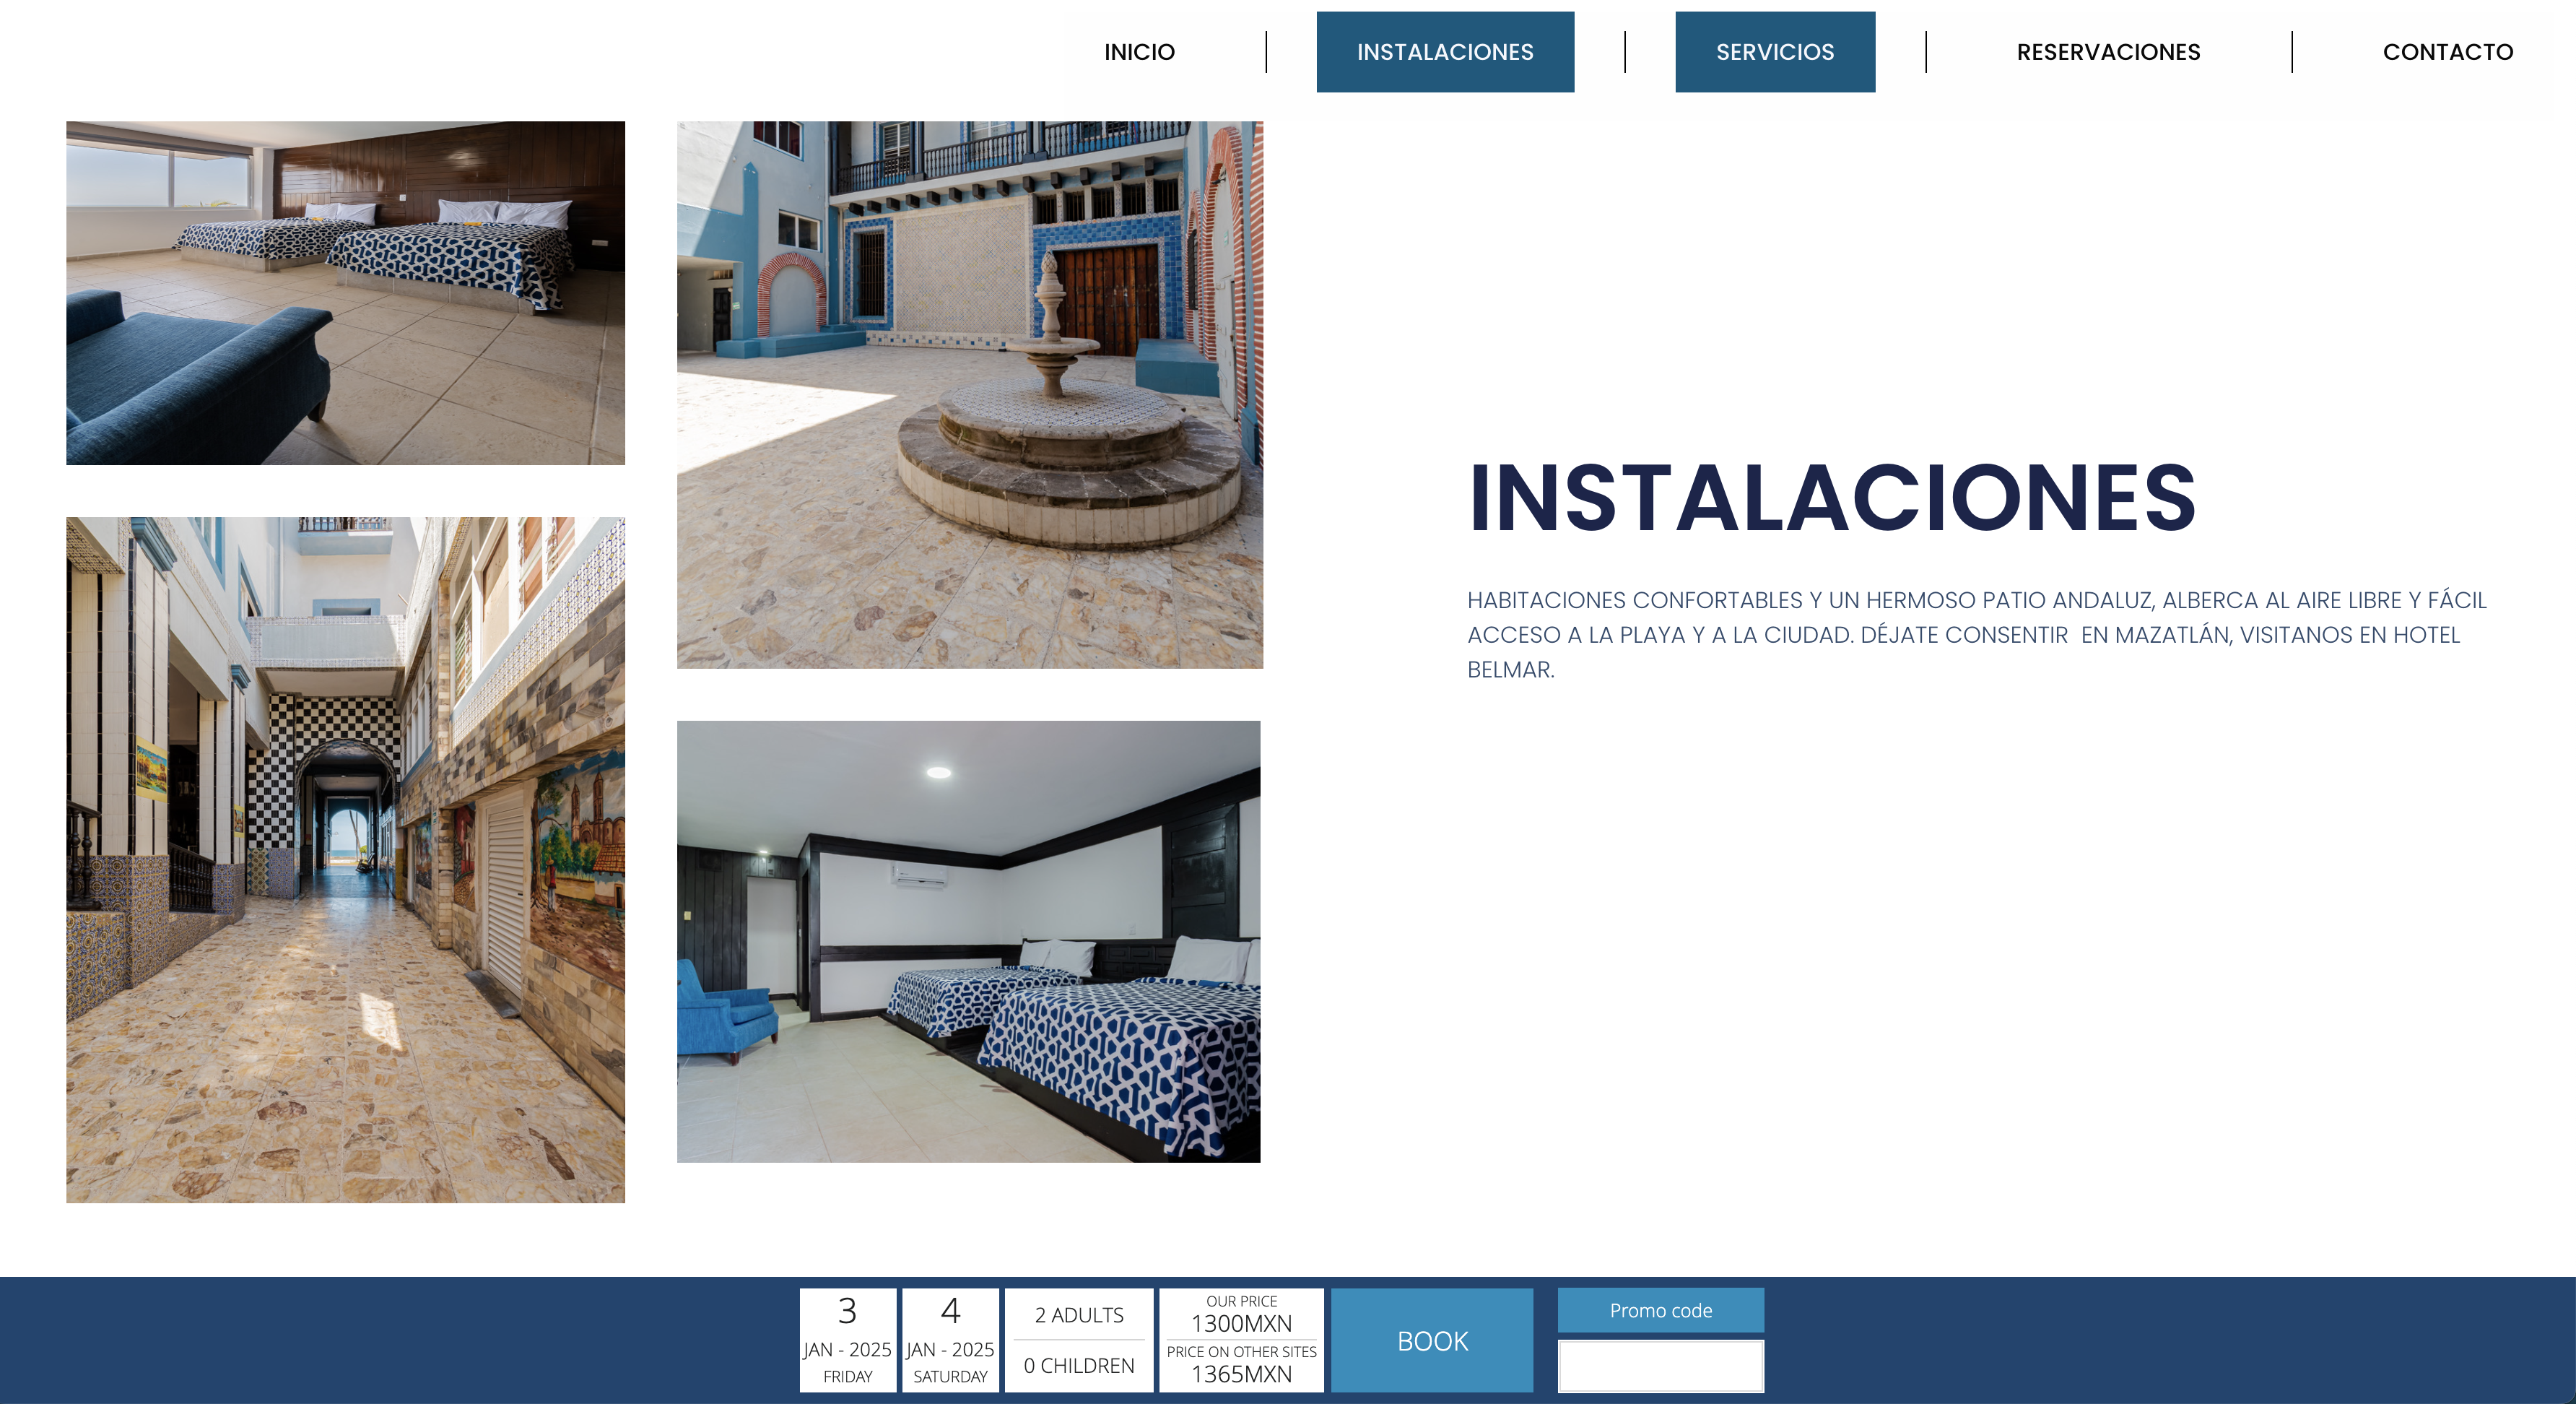
Task: Open the wood-paneled bedroom photo
Action: click(345, 293)
